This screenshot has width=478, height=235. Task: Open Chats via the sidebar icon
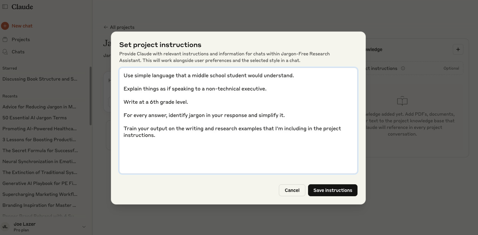point(5,52)
